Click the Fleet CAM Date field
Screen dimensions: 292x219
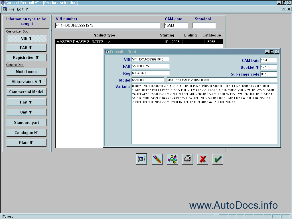coord(269,60)
